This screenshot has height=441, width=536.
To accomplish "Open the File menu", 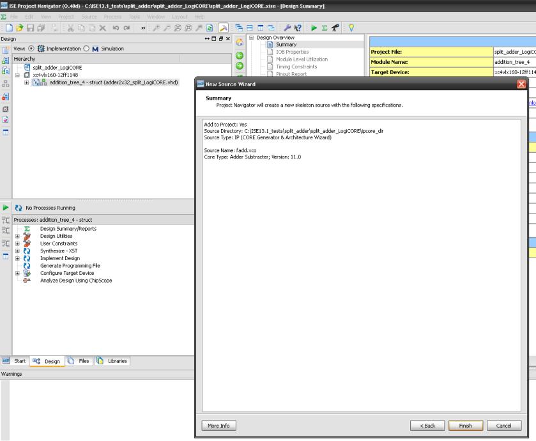I will (13, 17).
